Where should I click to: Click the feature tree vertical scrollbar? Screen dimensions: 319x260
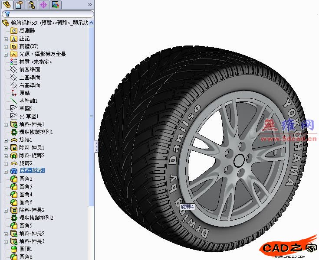point(91,117)
